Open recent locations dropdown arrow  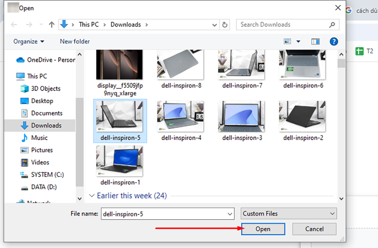[x=41, y=25]
